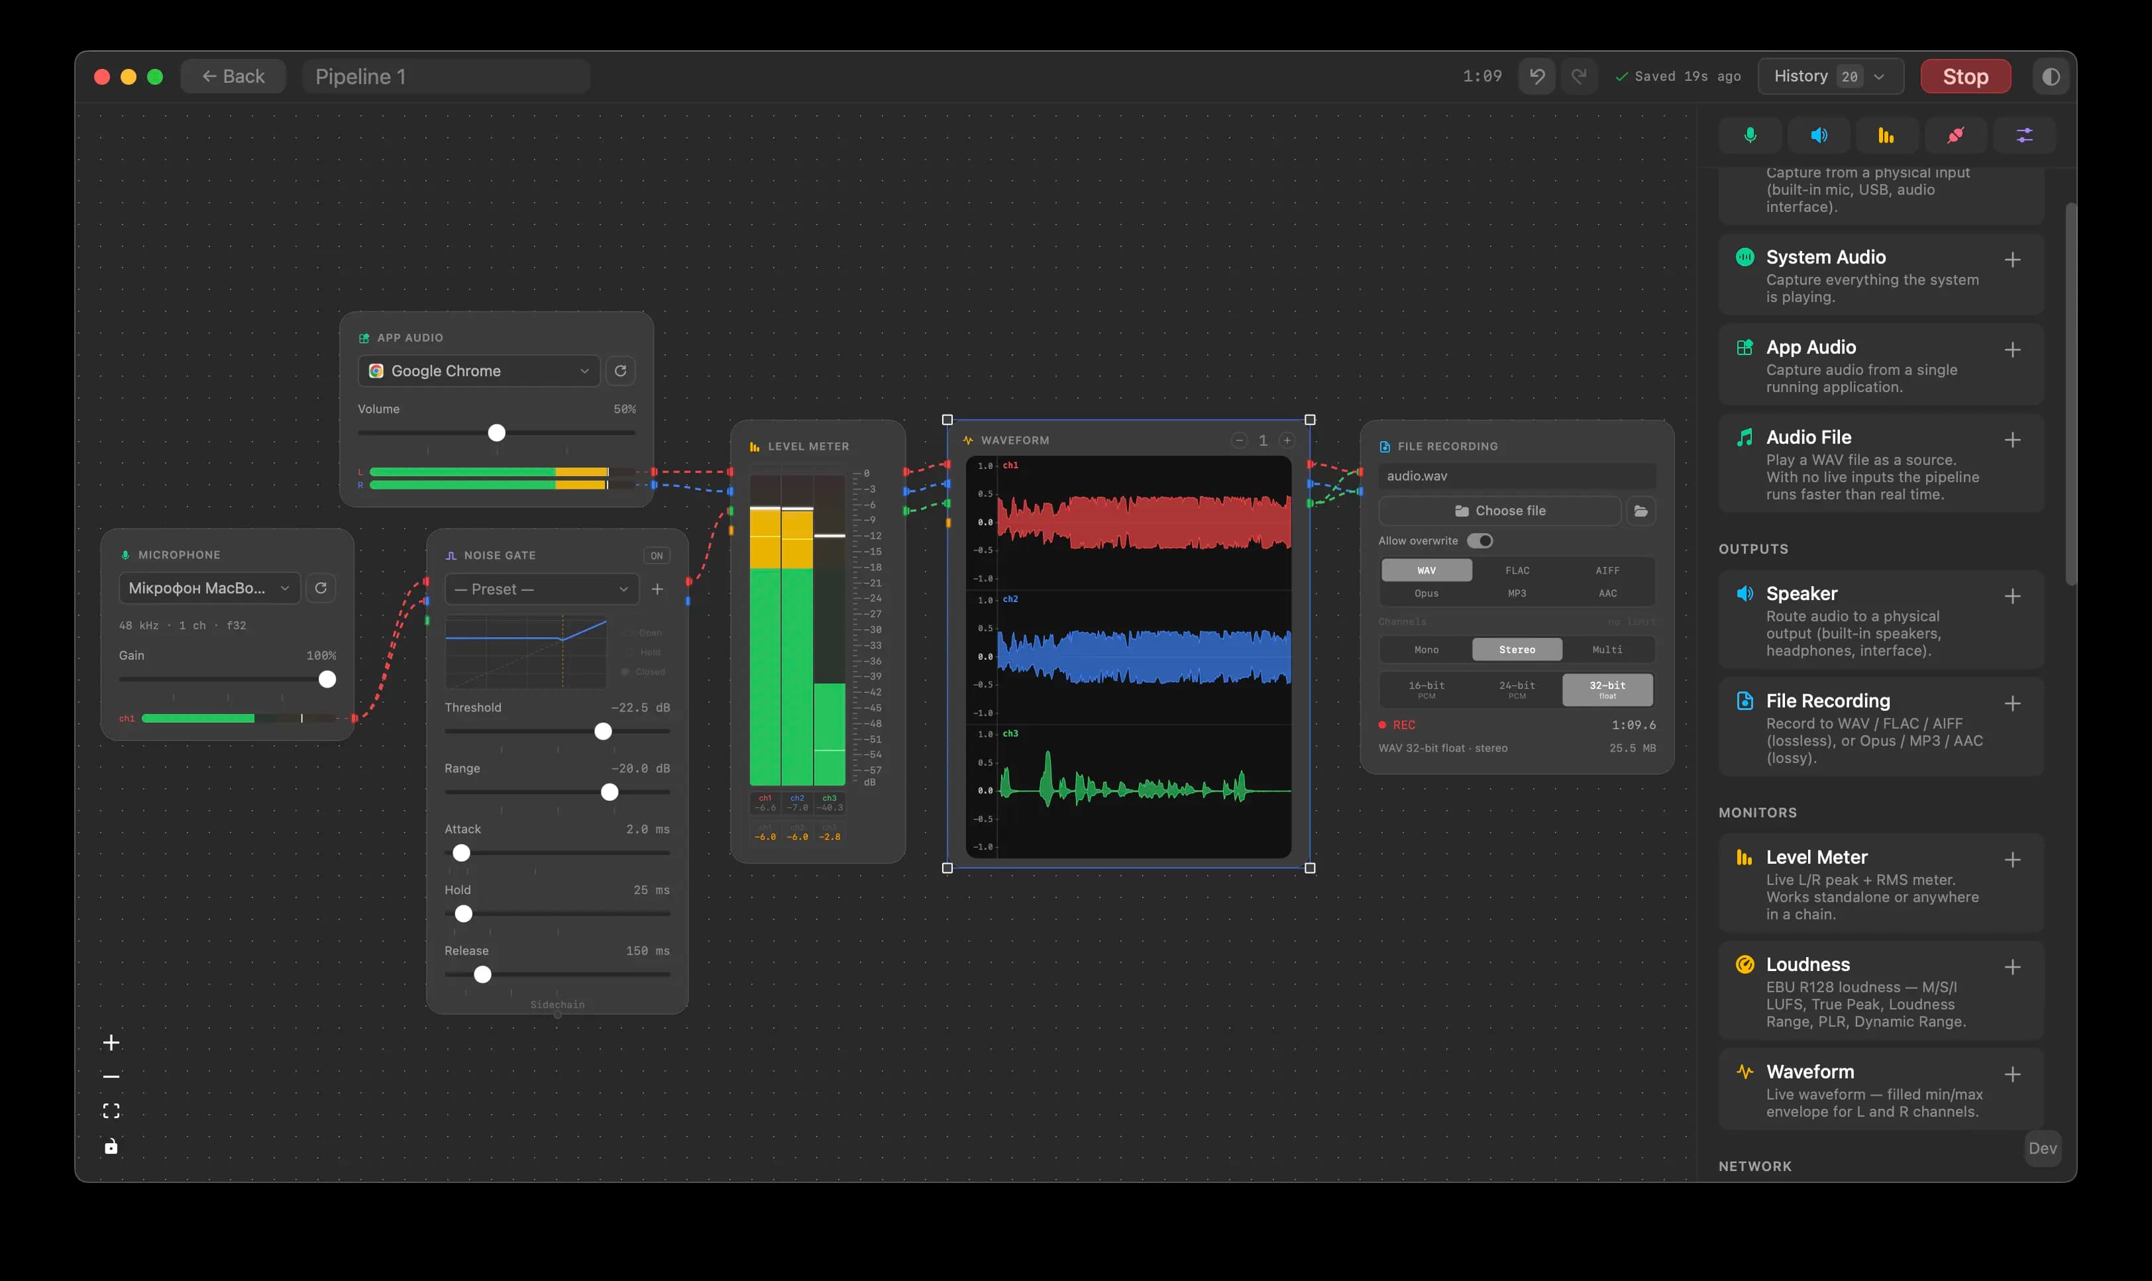Refresh the App Audio application list

tap(621, 371)
